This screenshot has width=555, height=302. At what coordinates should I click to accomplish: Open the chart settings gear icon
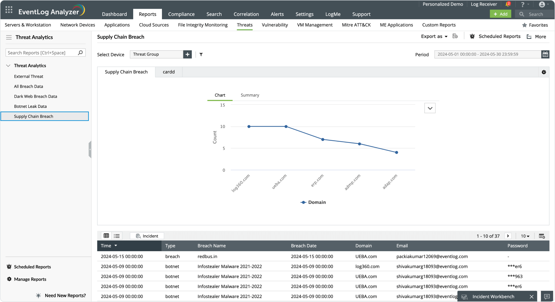tap(544, 72)
